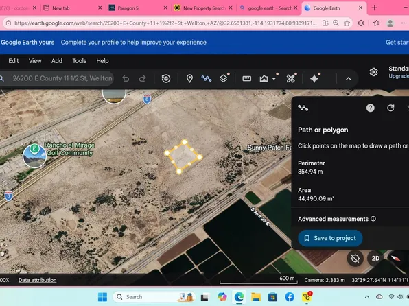Open the historical imagery clock icon

(166, 78)
